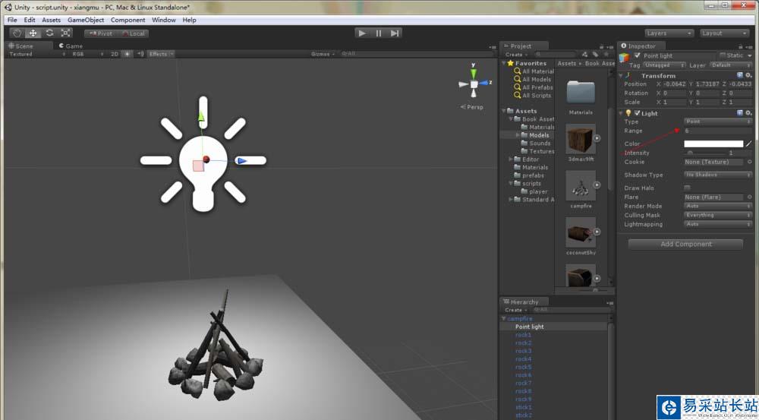This screenshot has height=420, width=759.
Task: Select the player folder
Action: click(x=535, y=191)
